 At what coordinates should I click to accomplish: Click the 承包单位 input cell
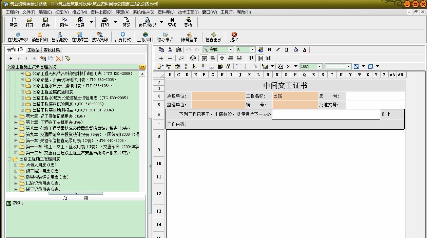coord(218,95)
